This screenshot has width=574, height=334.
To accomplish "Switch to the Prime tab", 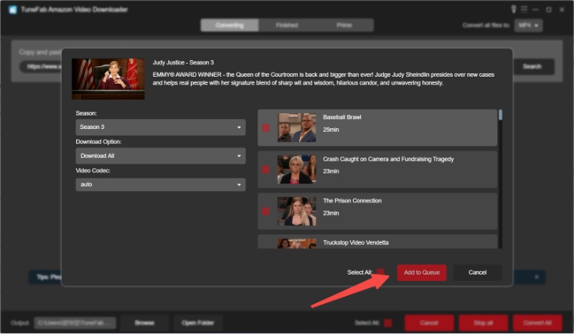I will point(344,25).
